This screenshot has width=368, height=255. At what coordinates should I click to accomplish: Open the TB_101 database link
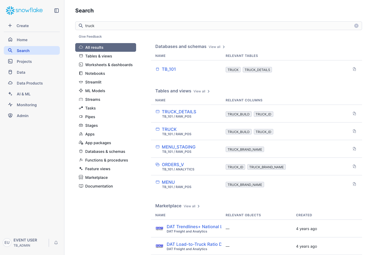169,69
